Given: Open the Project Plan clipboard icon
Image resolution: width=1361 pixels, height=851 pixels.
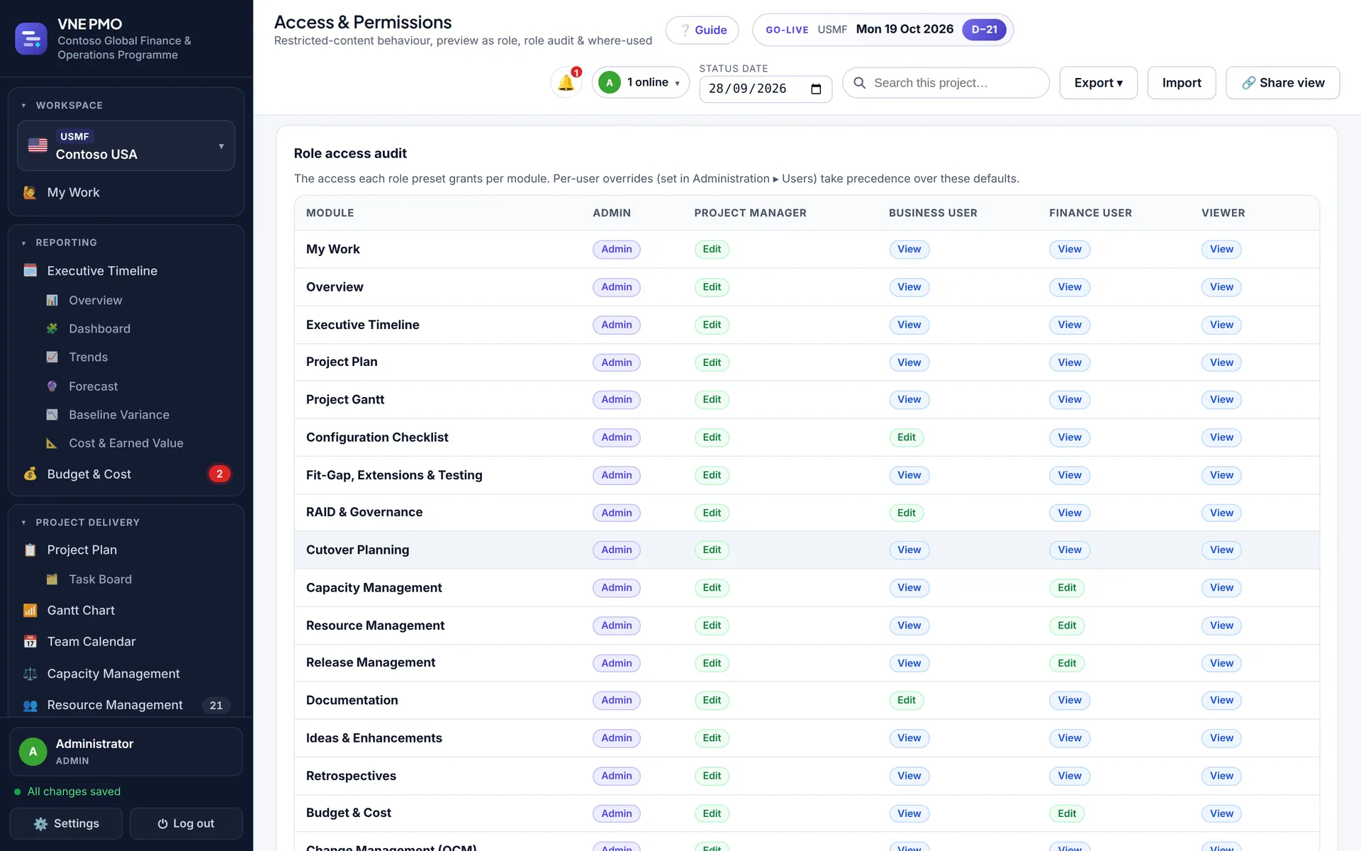Looking at the screenshot, I should [30, 550].
